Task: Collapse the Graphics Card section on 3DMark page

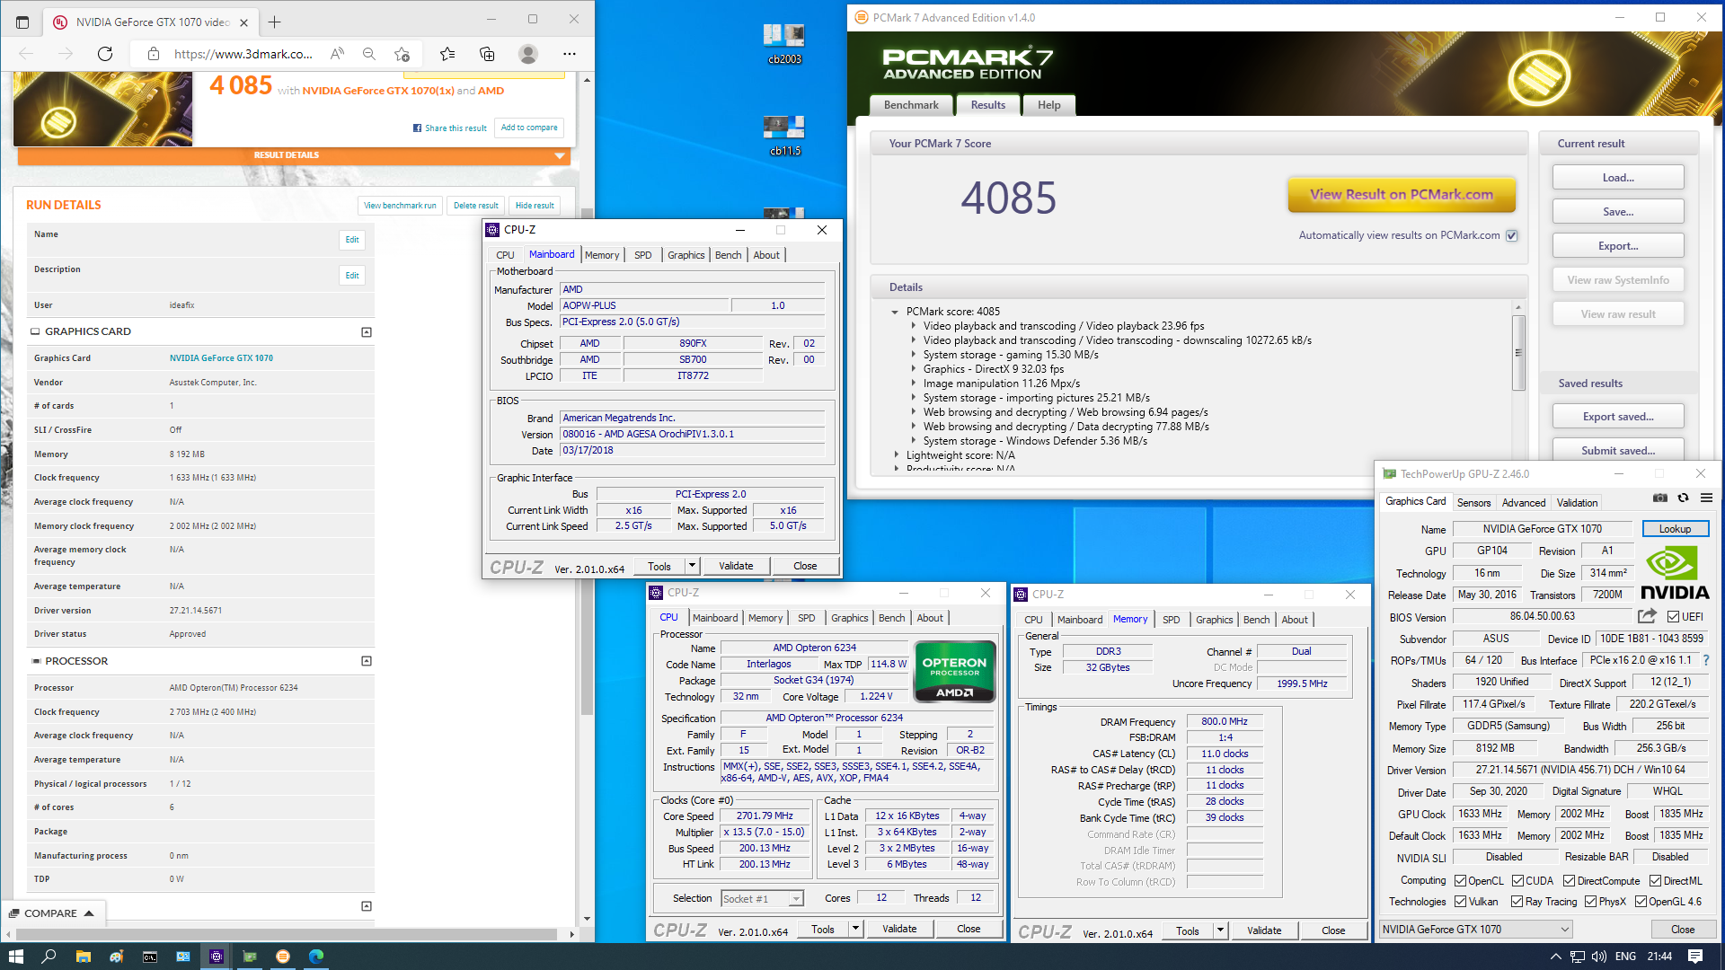Action: [367, 332]
